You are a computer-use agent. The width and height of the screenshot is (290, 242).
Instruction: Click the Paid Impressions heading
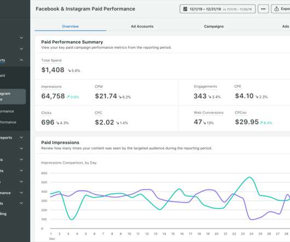(x=60, y=142)
